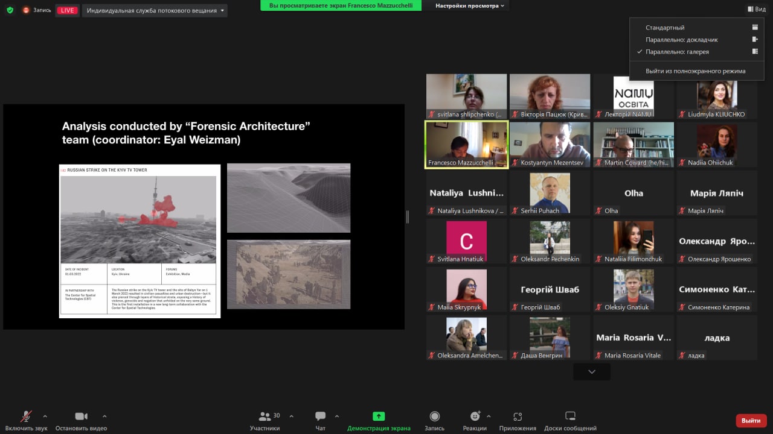Viewport: 773px width, 434px height.
Task: Select Kostyantyn Mezentsev video tile
Action: pyautogui.click(x=550, y=145)
